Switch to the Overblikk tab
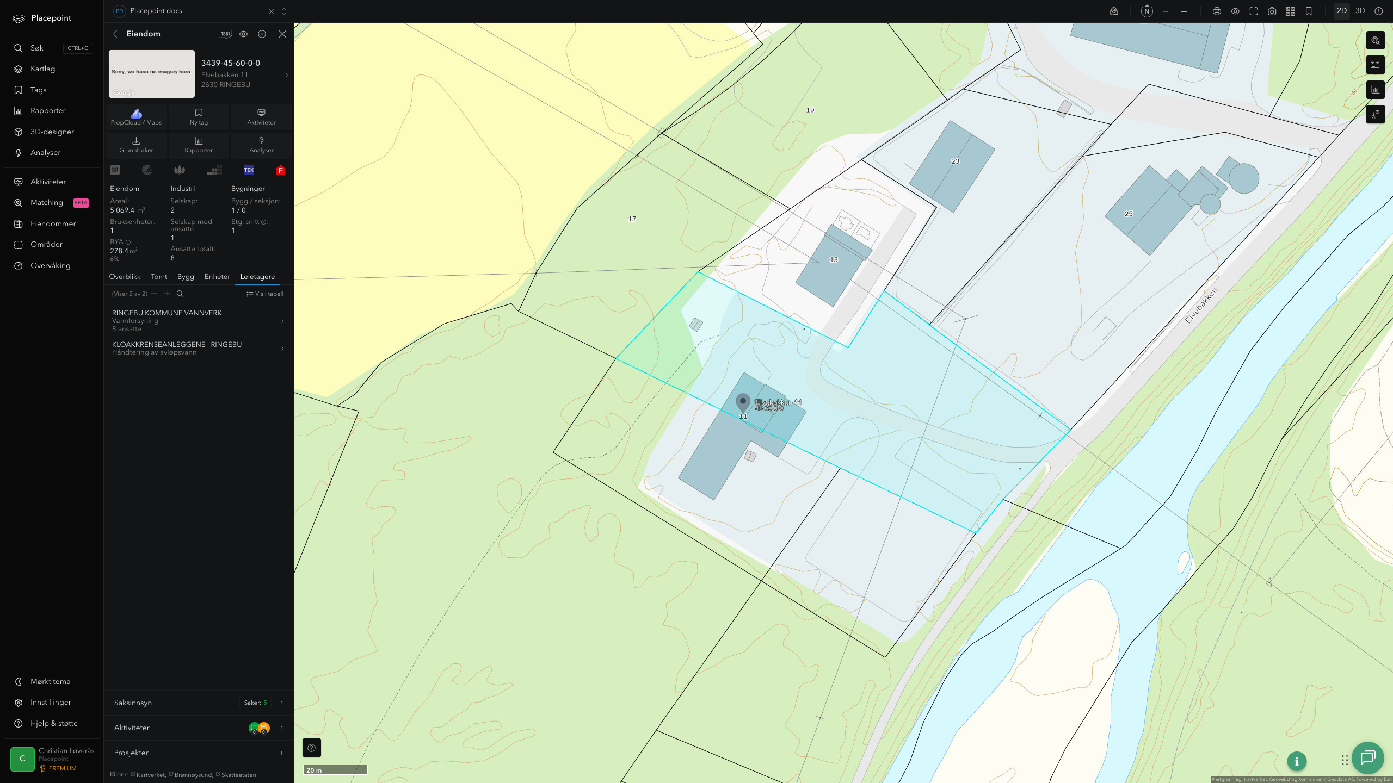 (x=125, y=277)
